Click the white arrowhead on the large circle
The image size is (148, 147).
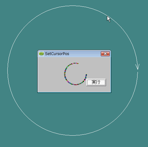[138, 67]
